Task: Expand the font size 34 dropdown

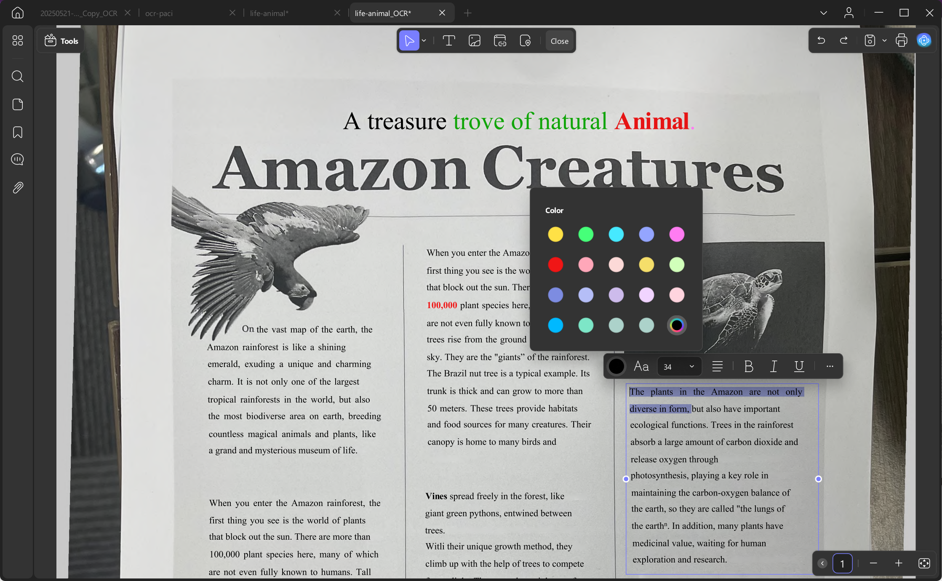Action: coord(691,366)
